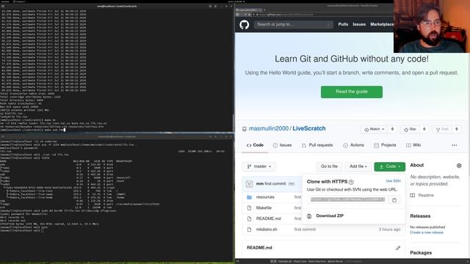
Task: Click Pulls in GitHub header
Action: point(343,24)
